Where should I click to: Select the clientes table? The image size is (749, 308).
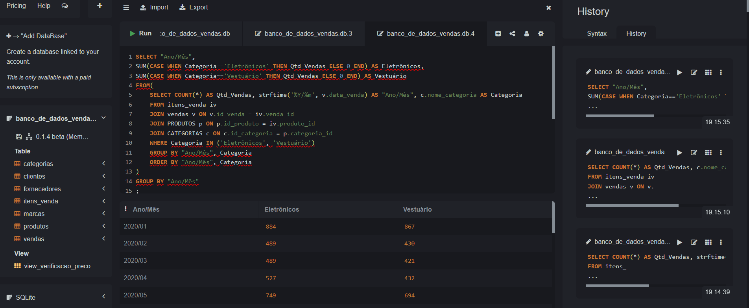(34, 176)
